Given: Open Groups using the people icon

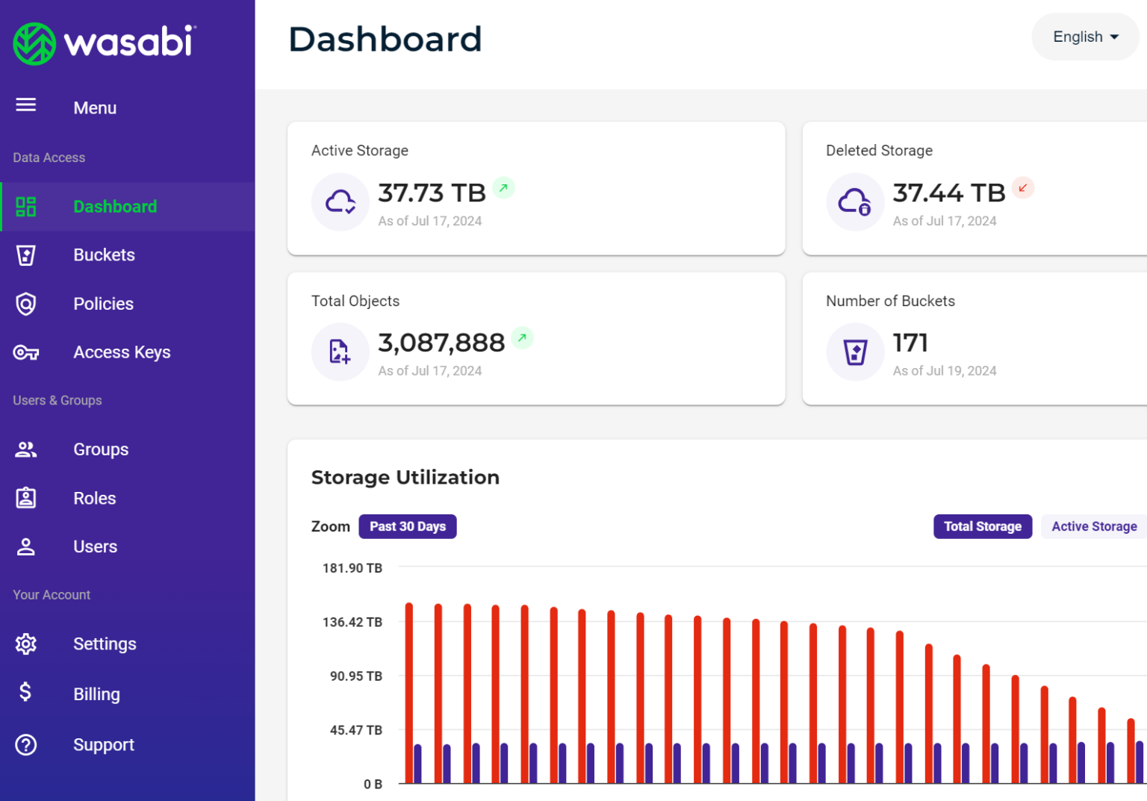Looking at the screenshot, I should pyautogui.click(x=26, y=449).
